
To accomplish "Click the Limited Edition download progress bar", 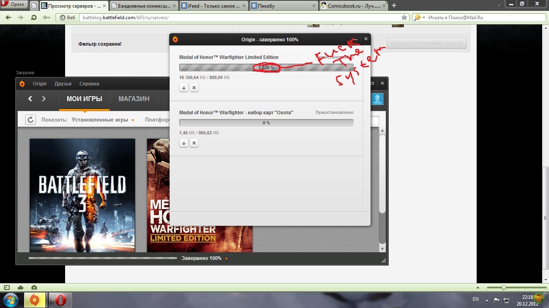I will (266, 67).
